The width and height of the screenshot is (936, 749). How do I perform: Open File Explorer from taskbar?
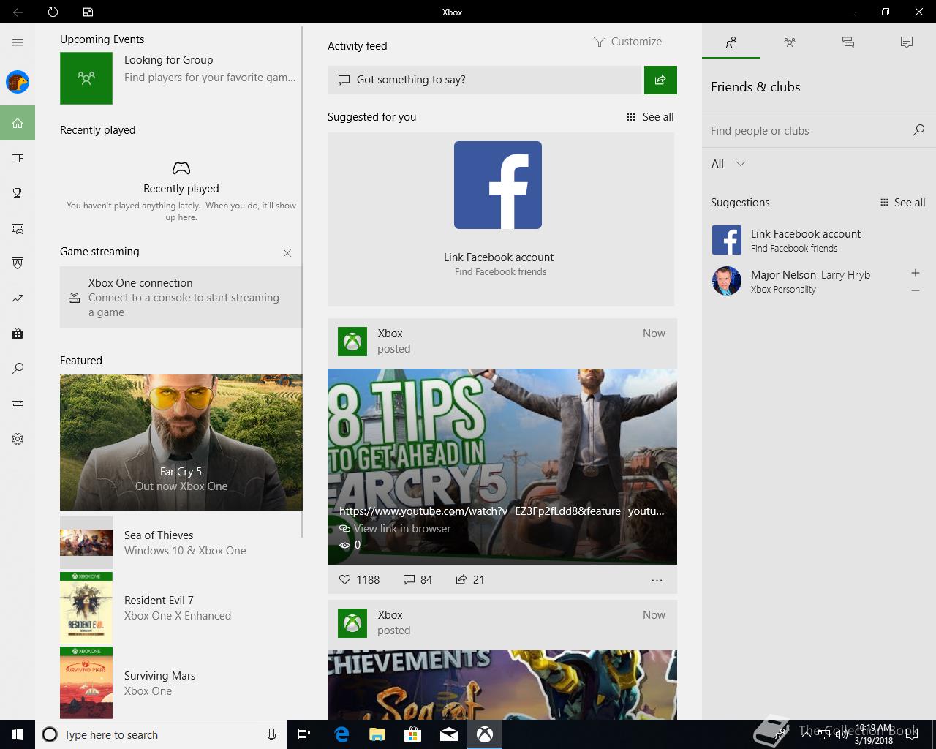click(x=377, y=734)
